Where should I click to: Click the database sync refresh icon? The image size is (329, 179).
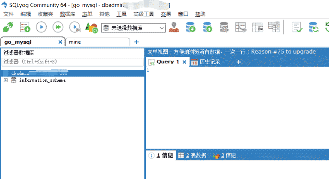314,27
